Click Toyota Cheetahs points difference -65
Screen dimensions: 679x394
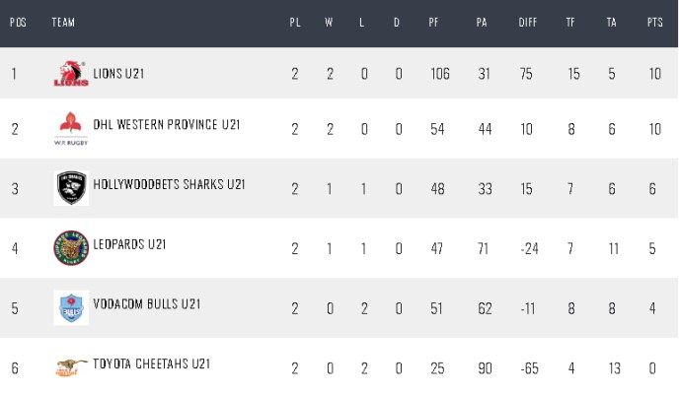[528, 368]
